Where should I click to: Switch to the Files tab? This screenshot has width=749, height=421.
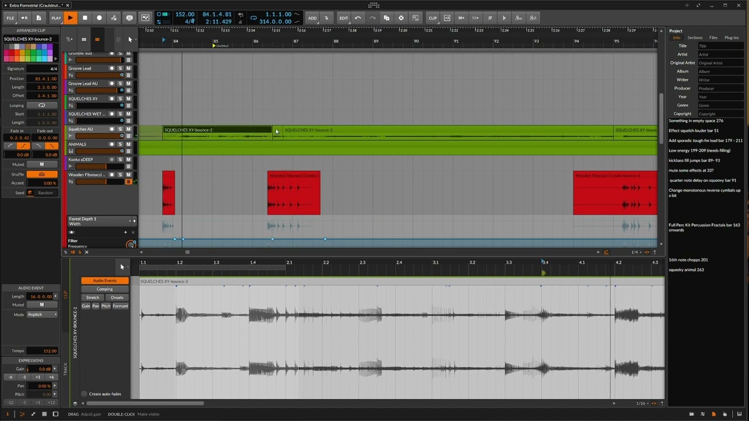tap(713, 37)
